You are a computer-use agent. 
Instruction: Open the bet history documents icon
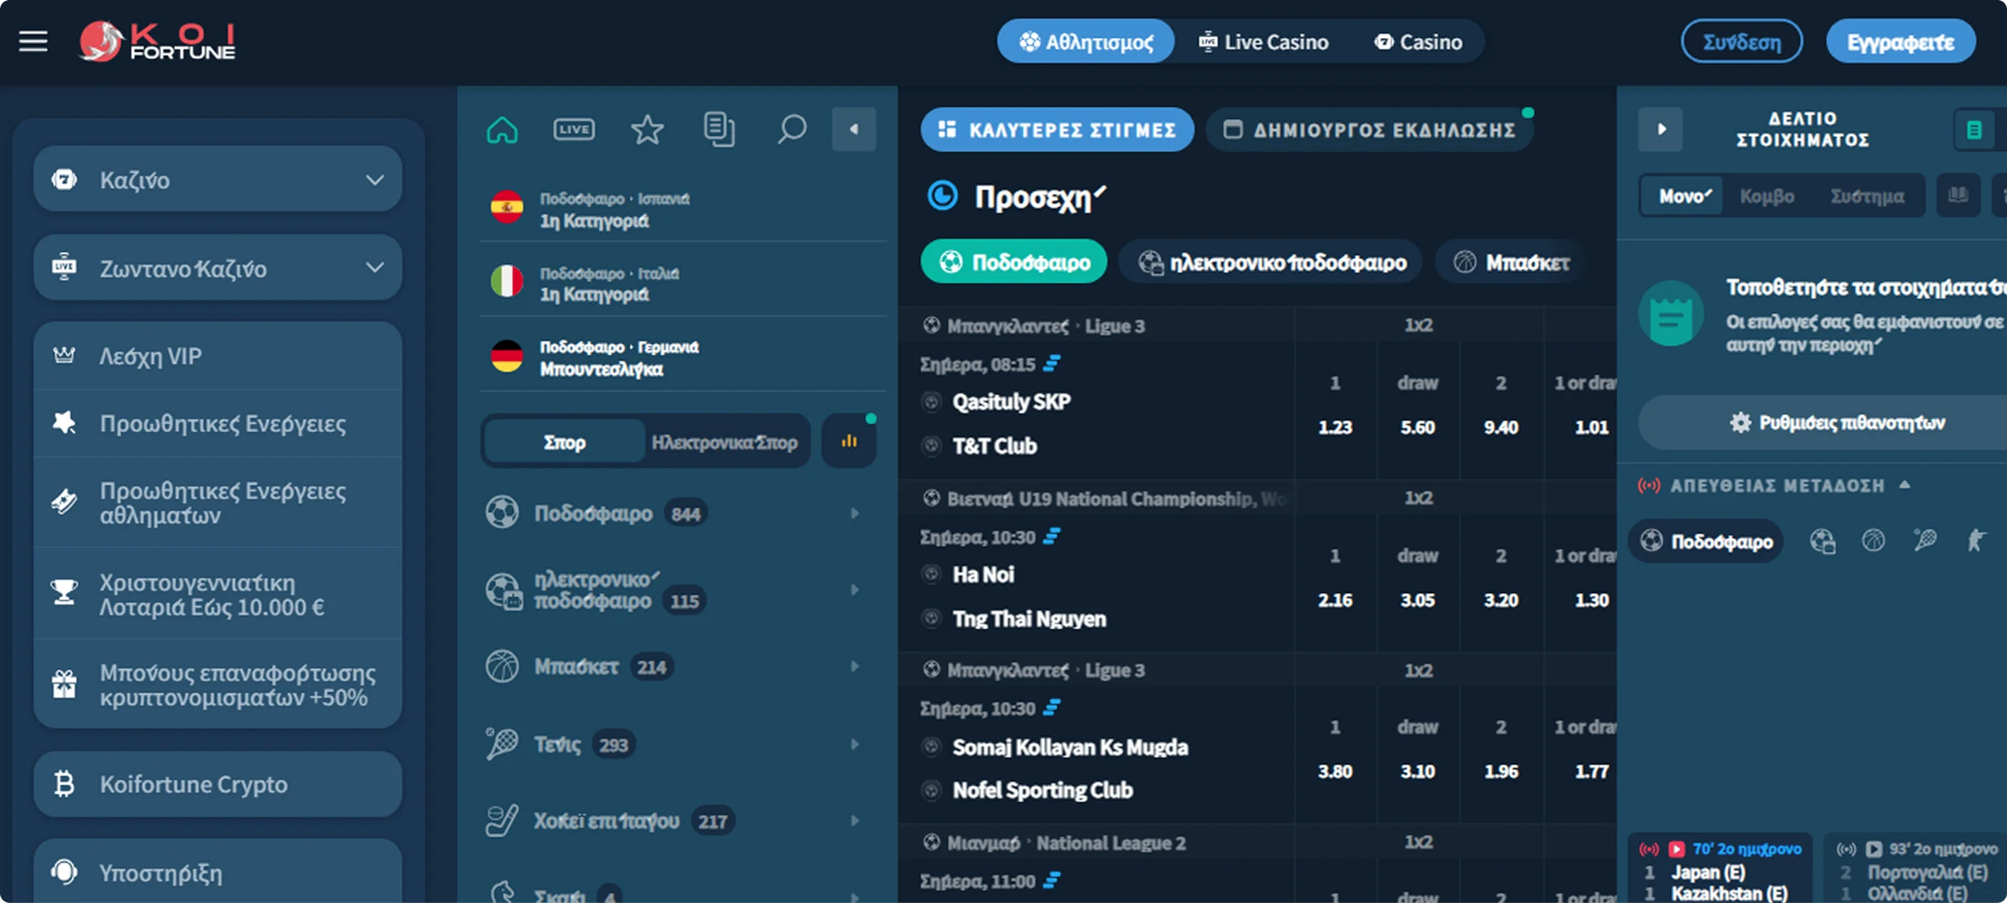tap(719, 129)
